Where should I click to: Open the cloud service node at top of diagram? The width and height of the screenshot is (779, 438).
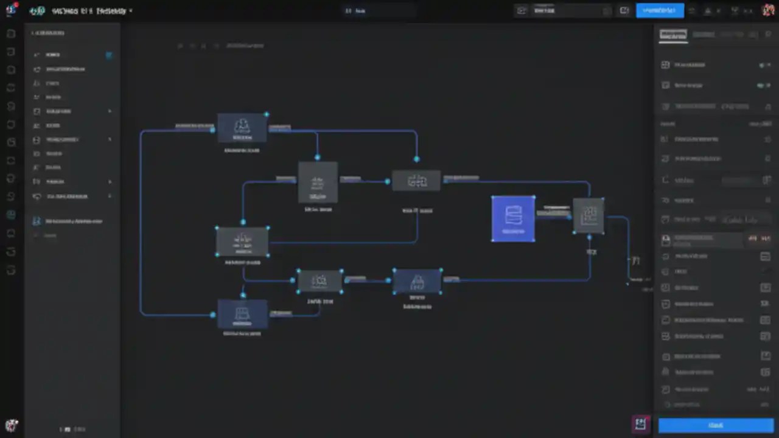[242, 126]
